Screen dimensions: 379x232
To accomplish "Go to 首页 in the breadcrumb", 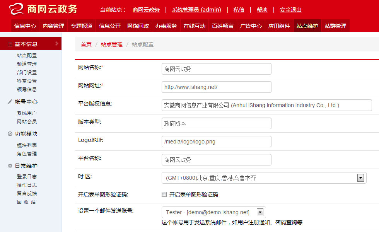I will (86, 44).
